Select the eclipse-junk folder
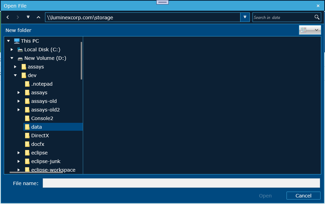The image size is (325, 204). pyautogui.click(x=46, y=161)
